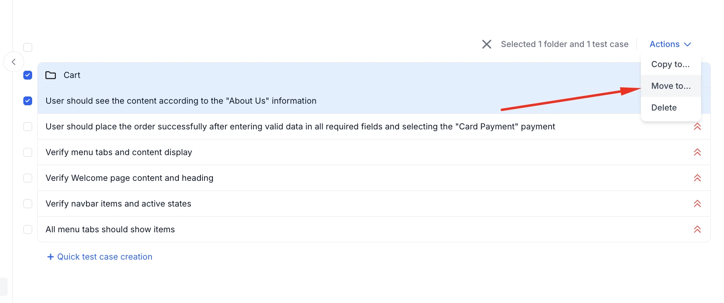Screen dimensions: 724x303
Task: Click priority icon on Verify Welcome page row
Action: tap(697, 178)
